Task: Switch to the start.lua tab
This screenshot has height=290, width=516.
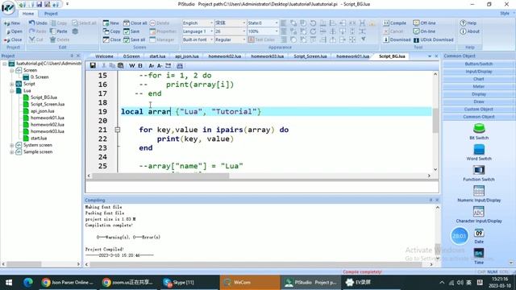Action: [157, 56]
